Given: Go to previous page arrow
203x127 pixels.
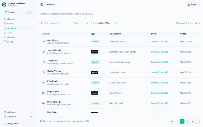Looking at the screenshot, I should click(177, 121).
